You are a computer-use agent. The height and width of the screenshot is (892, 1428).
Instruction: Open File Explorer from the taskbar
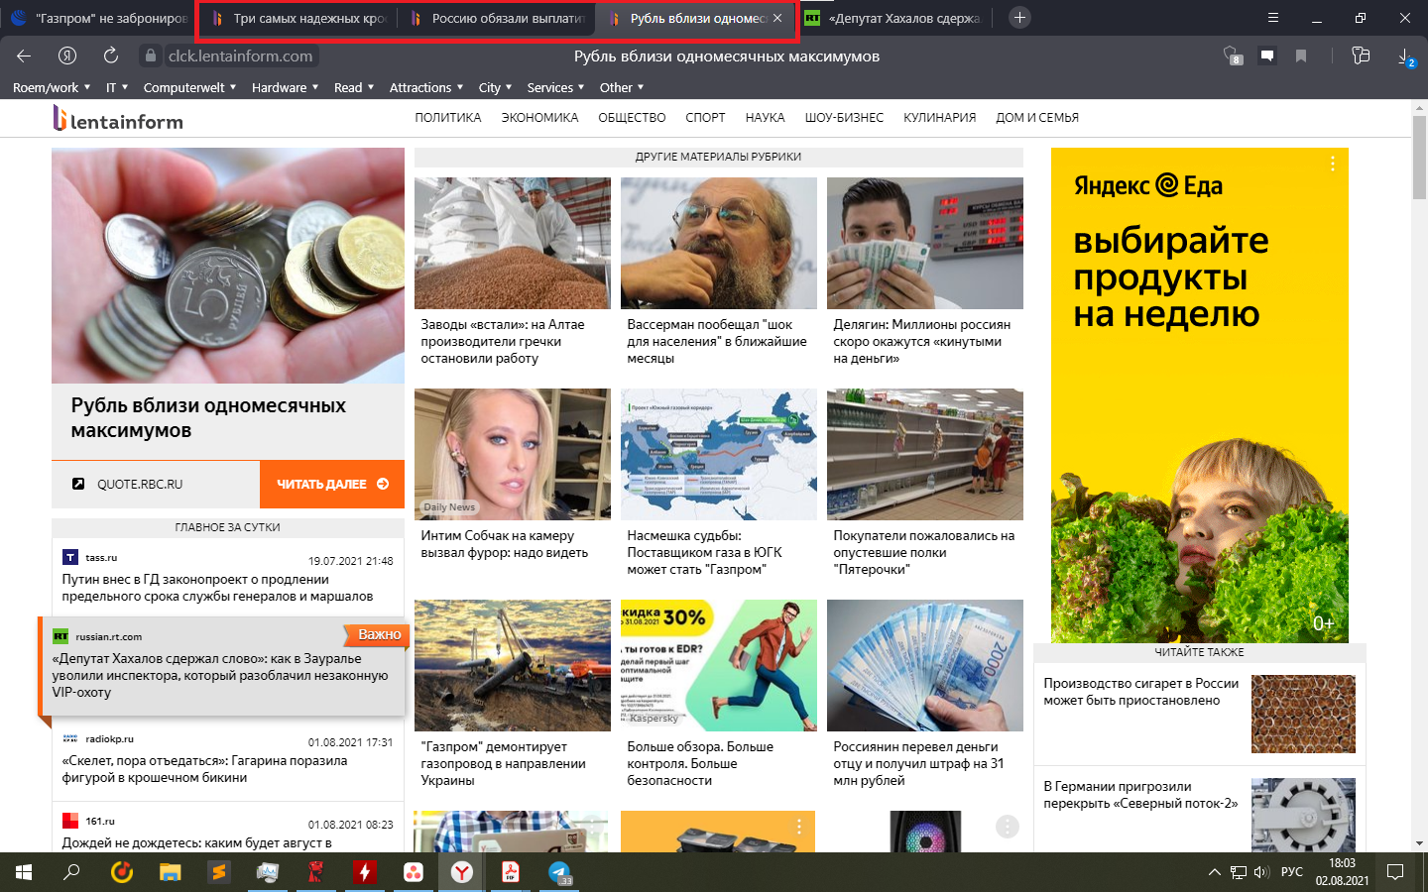click(171, 872)
